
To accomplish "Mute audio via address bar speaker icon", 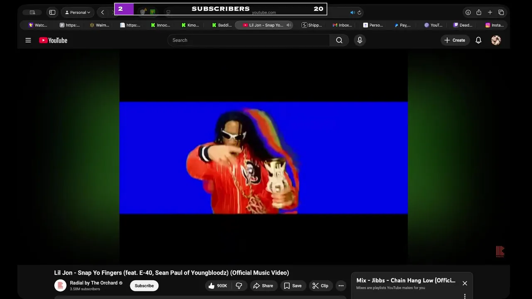I will 352,12.
